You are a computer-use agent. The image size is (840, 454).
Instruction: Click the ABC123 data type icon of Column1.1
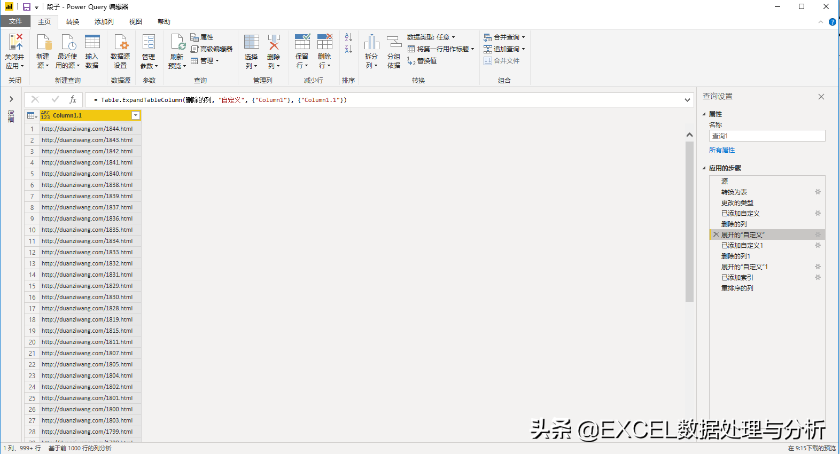coord(45,115)
